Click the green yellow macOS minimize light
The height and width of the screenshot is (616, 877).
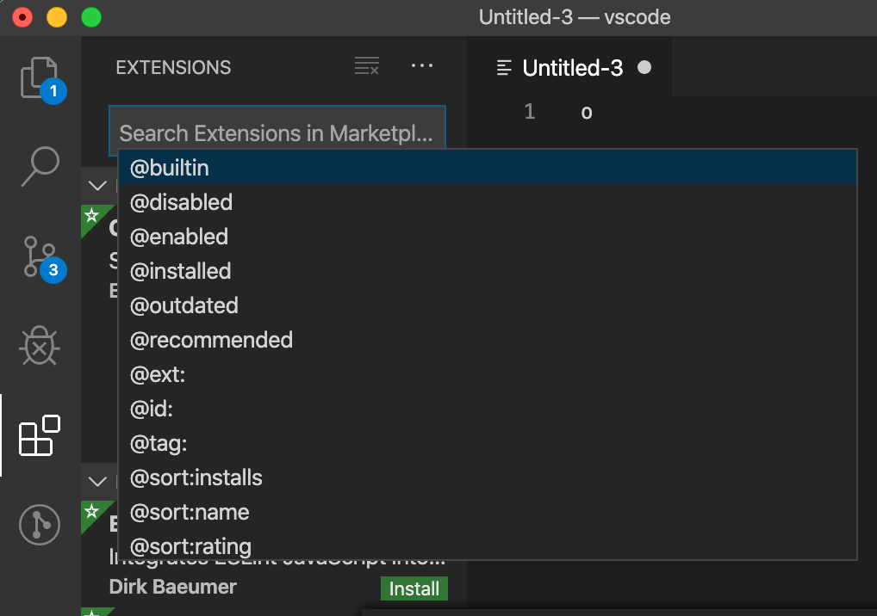point(55,16)
